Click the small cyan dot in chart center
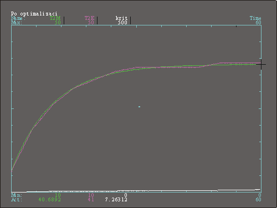Image resolution: width=277 pixels, height=208 pixels. pyautogui.click(x=139, y=107)
